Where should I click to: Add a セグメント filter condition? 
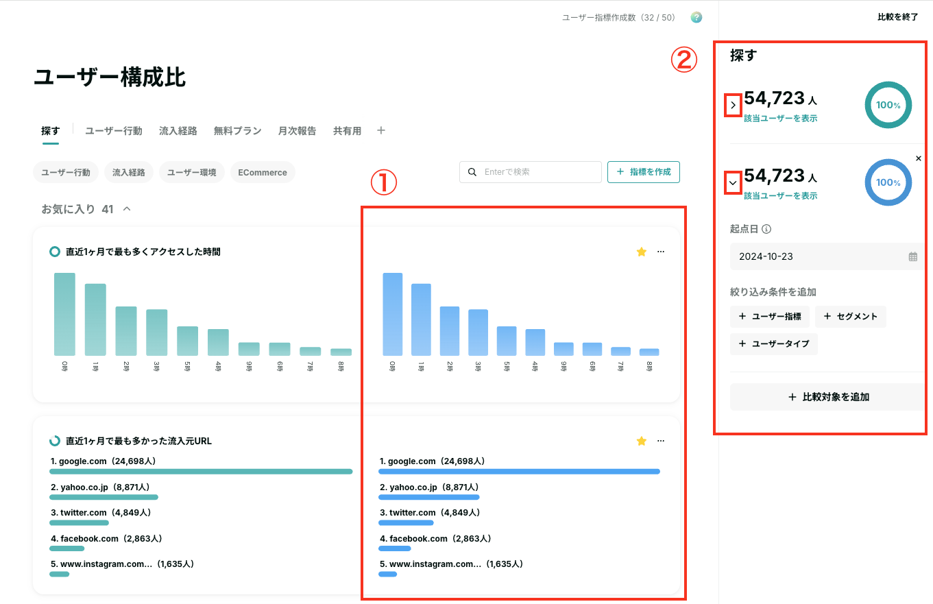click(x=851, y=317)
